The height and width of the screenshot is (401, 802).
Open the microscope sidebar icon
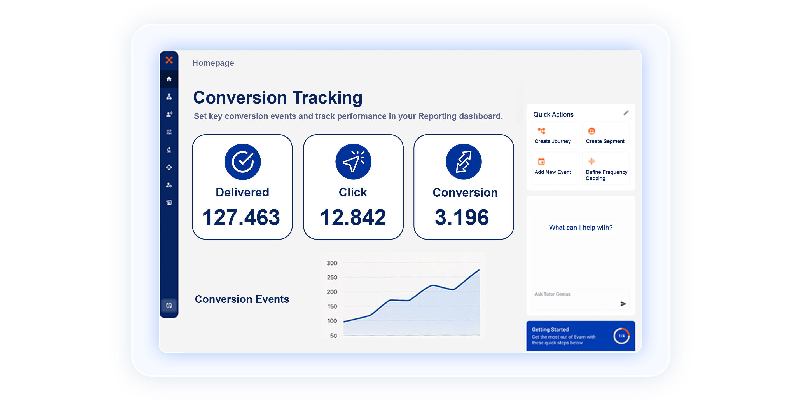[x=169, y=150]
